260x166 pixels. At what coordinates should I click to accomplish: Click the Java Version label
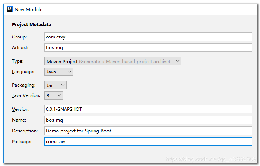(26, 95)
